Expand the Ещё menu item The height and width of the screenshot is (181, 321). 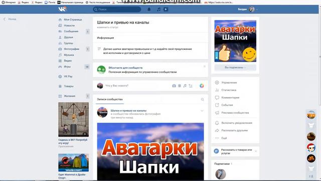pos(224,138)
